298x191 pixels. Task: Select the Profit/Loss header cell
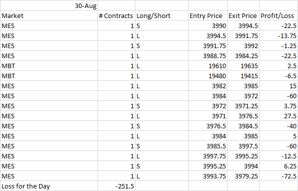coord(278,16)
